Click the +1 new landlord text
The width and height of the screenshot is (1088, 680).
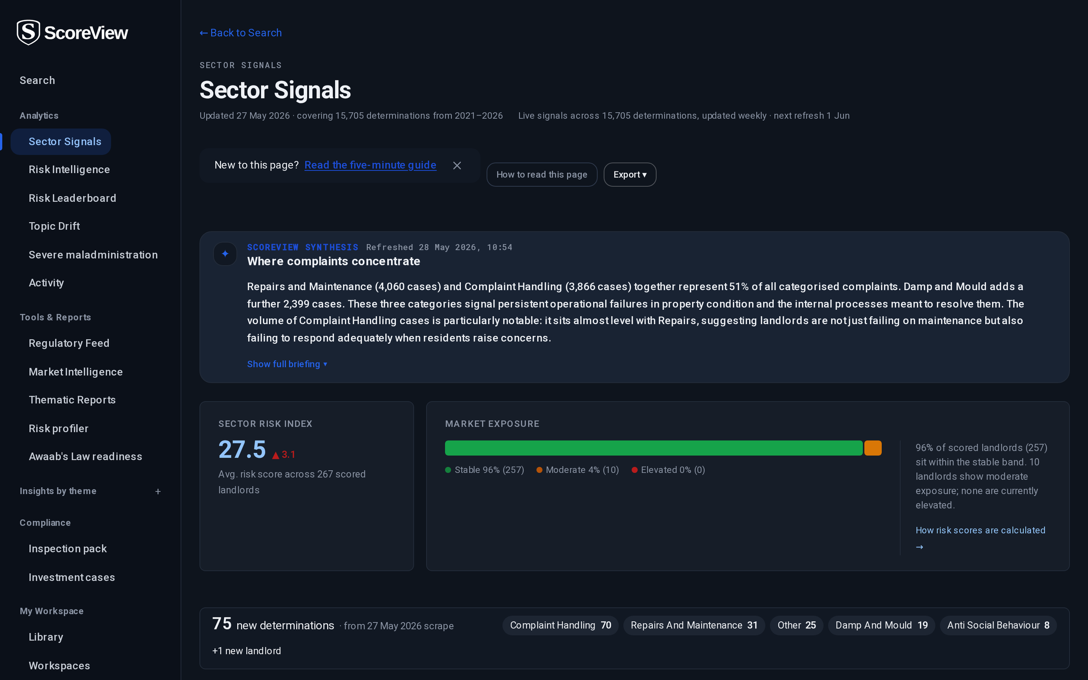coord(246,651)
